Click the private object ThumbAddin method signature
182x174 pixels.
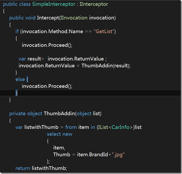(x=55, y=114)
